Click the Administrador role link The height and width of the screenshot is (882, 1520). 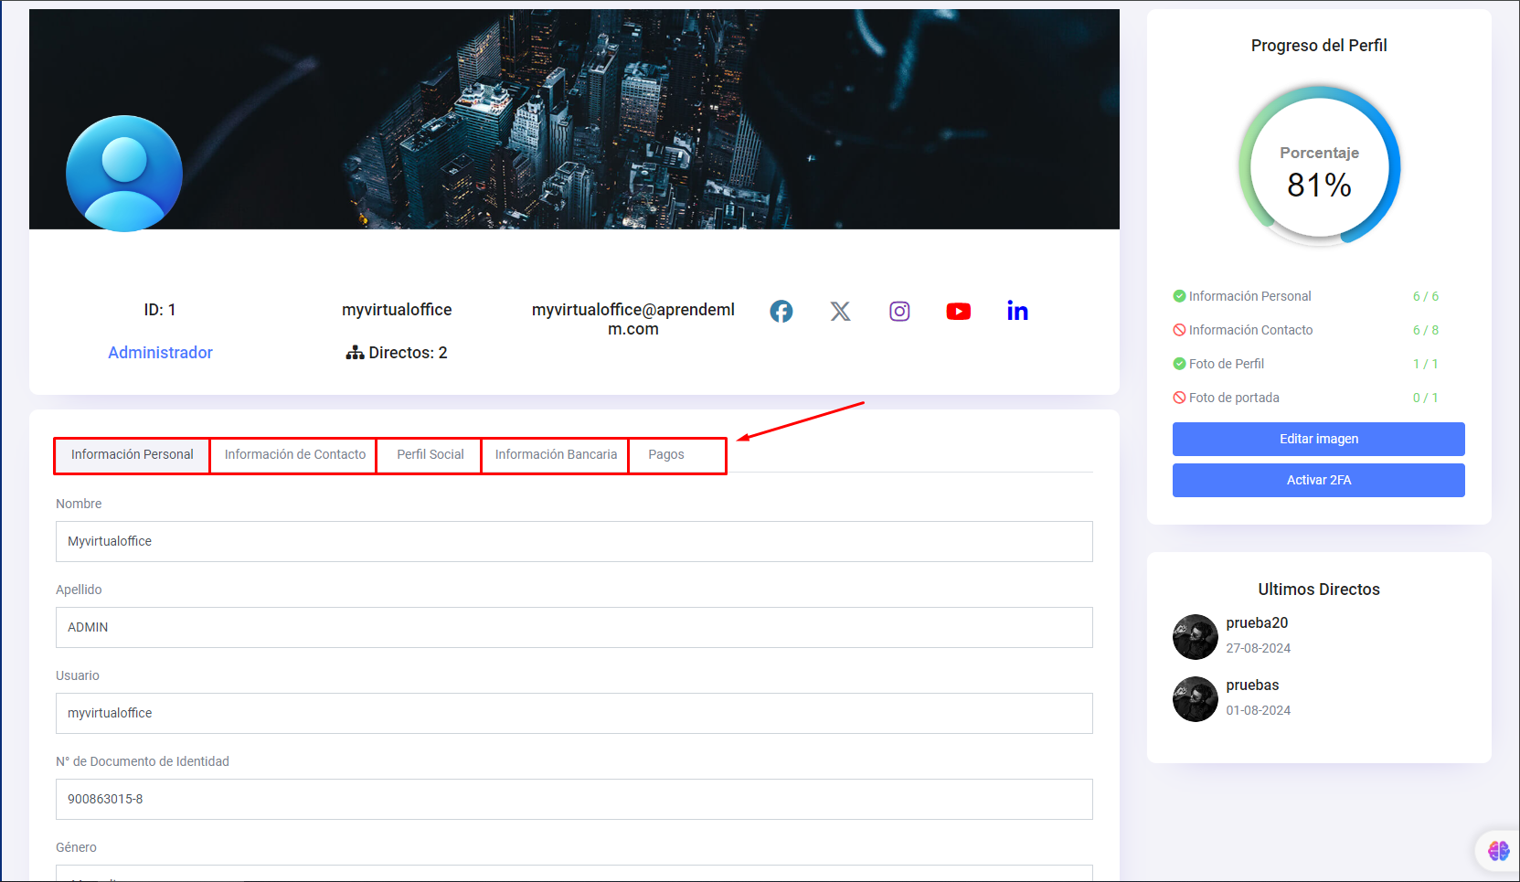coord(160,353)
